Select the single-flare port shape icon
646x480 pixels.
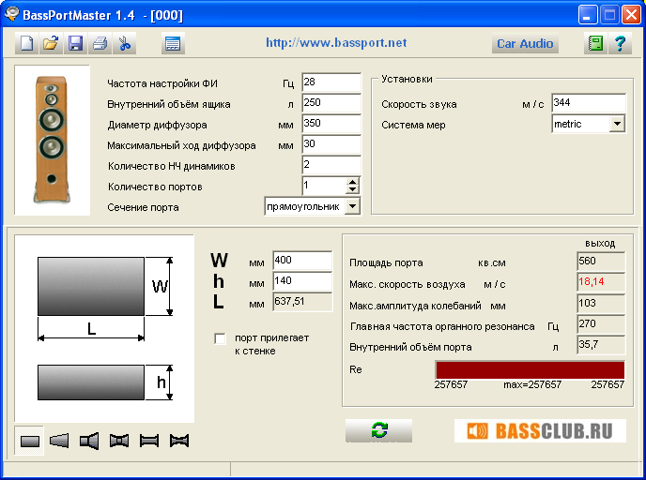coord(59,441)
